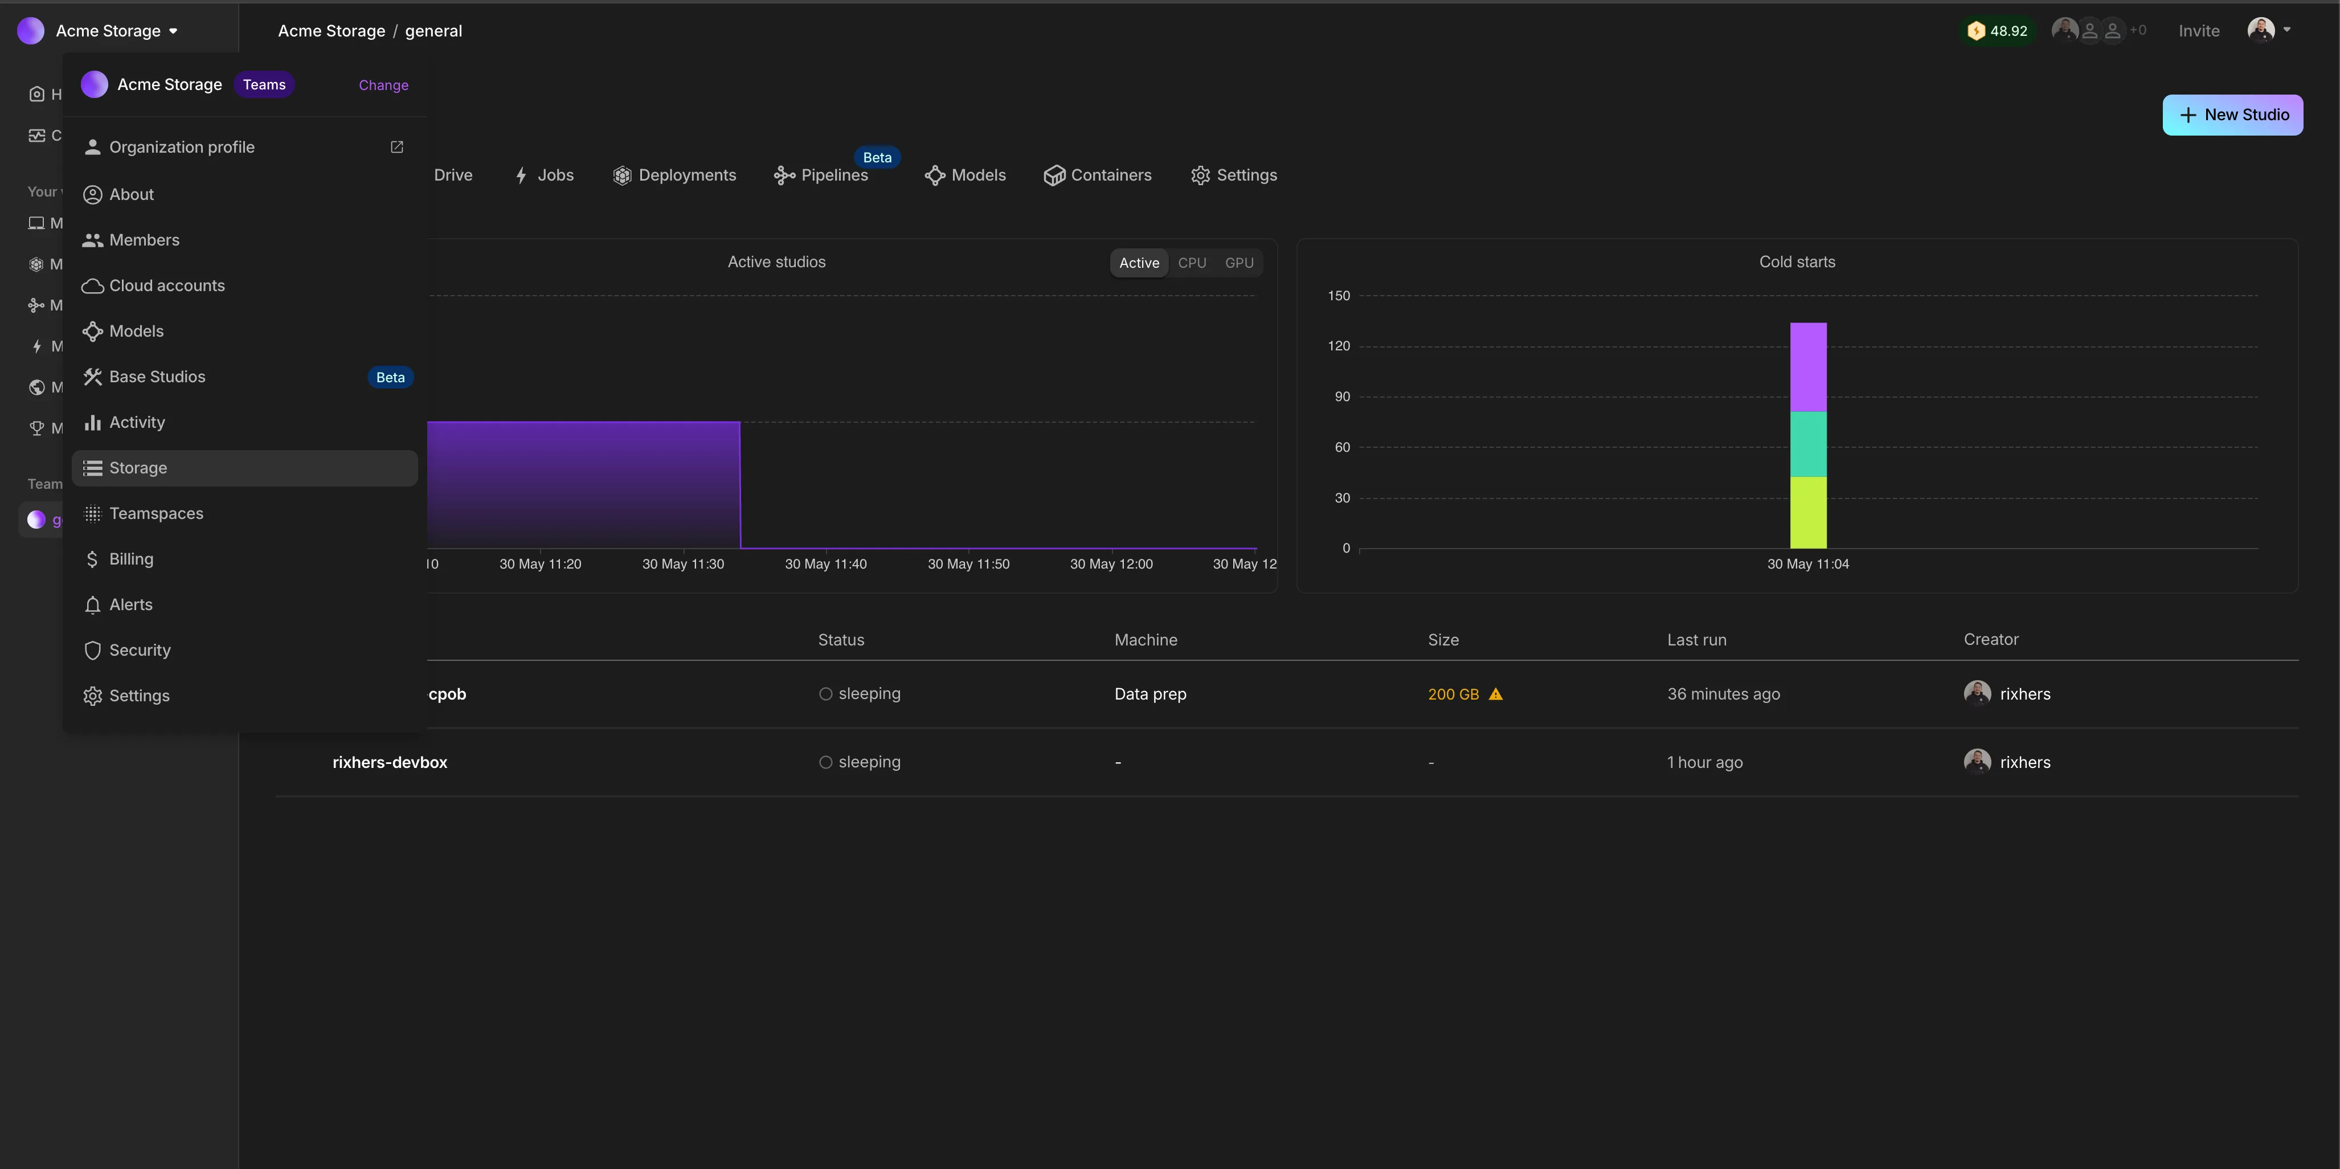The height and width of the screenshot is (1169, 2340).
Task: Click the Change organization link
Action: (383, 84)
